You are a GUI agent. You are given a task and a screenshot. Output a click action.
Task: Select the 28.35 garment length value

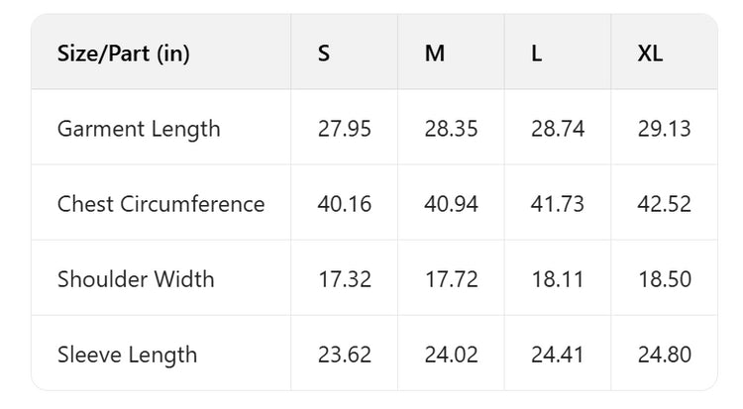(x=452, y=129)
